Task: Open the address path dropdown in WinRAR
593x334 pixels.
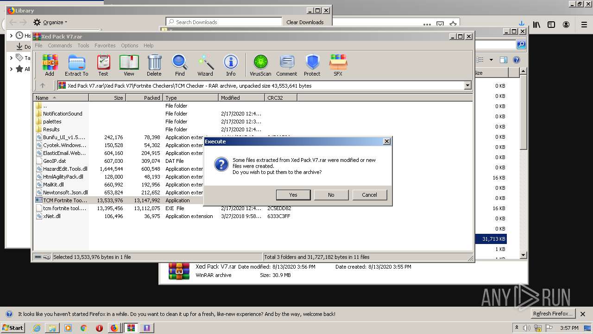Action: (x=467, y=85)
